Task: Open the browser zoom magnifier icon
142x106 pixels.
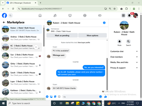Action: coord(110,9)
